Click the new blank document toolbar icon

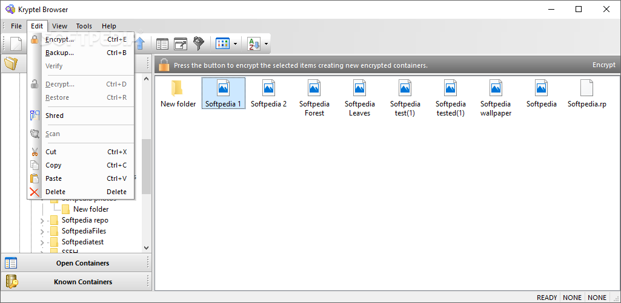coord(16,44)
